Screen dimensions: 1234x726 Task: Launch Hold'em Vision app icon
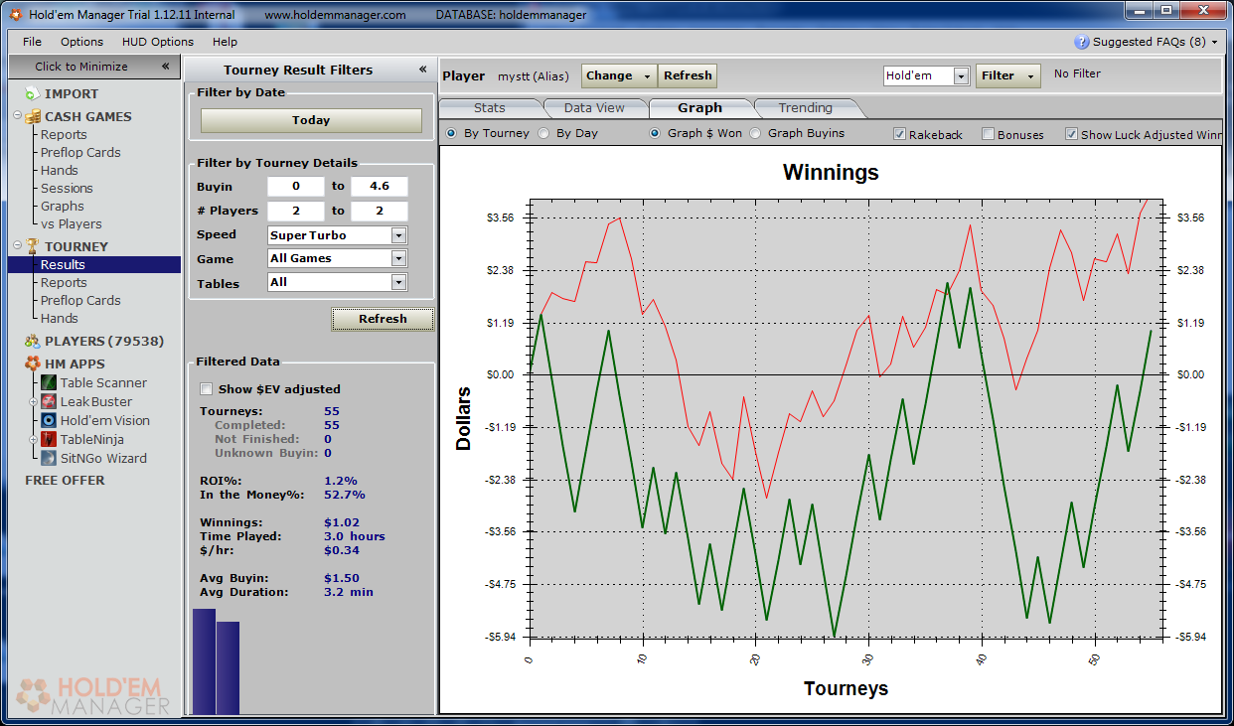tap(49, 421)
